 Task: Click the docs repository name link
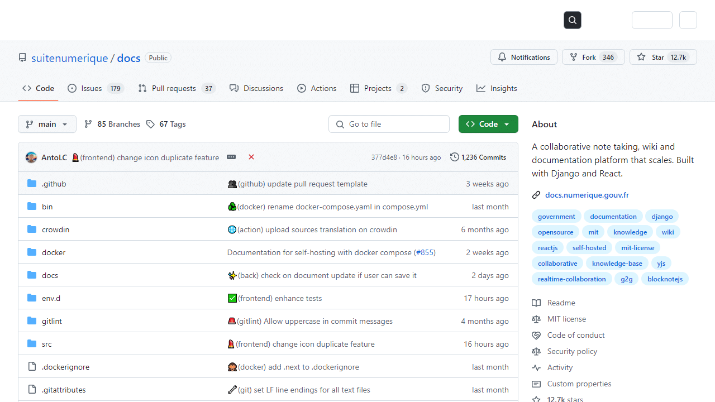pyautogui.click(x=128, y=58)
